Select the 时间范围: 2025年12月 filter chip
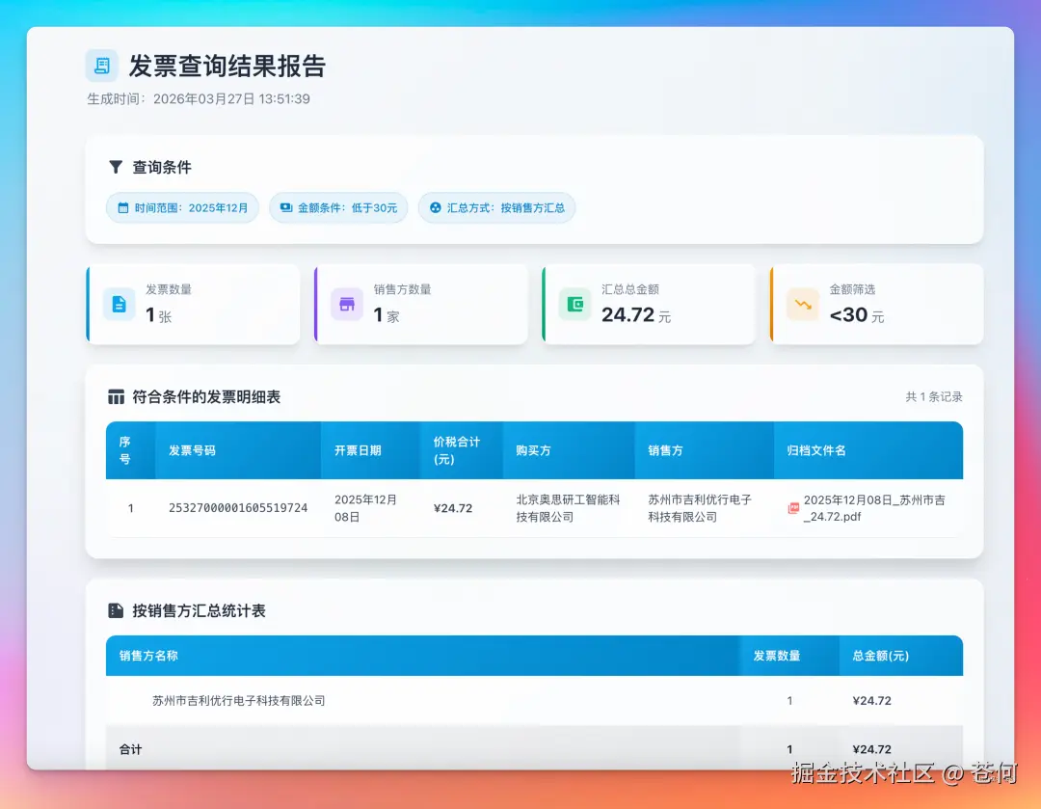This screenshot has height=809, width=1041. pos(182,207)
